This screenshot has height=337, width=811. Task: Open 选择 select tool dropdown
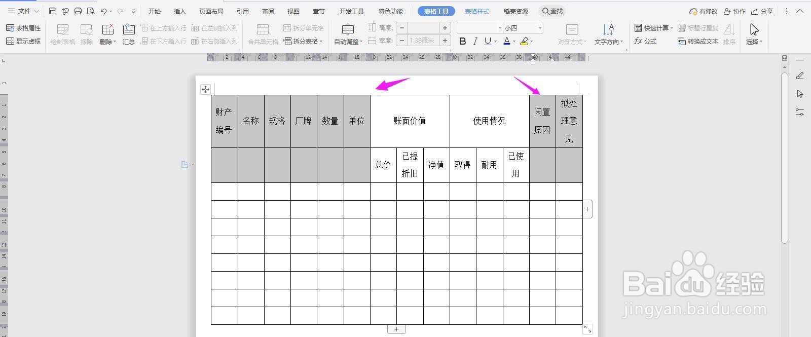[754, 34]
